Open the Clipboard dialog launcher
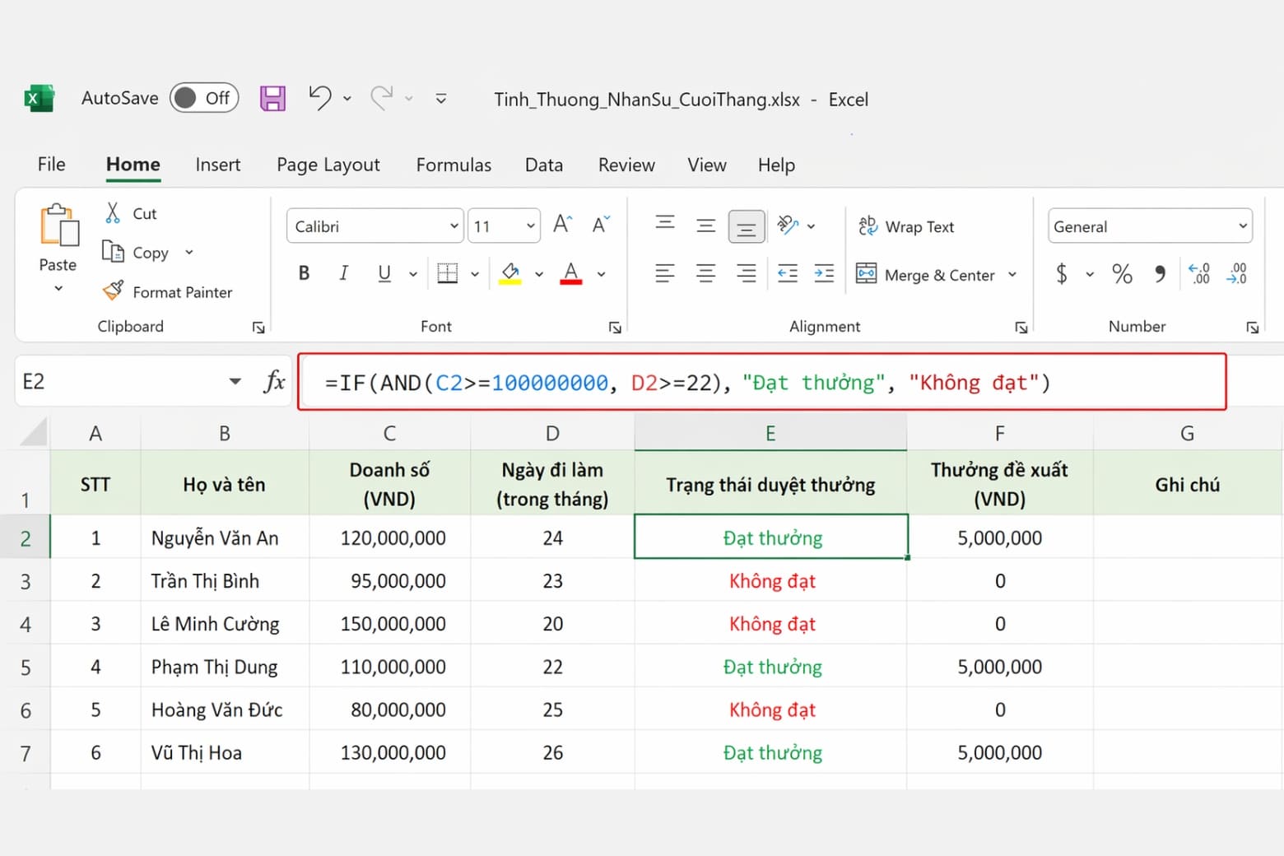 258,328
